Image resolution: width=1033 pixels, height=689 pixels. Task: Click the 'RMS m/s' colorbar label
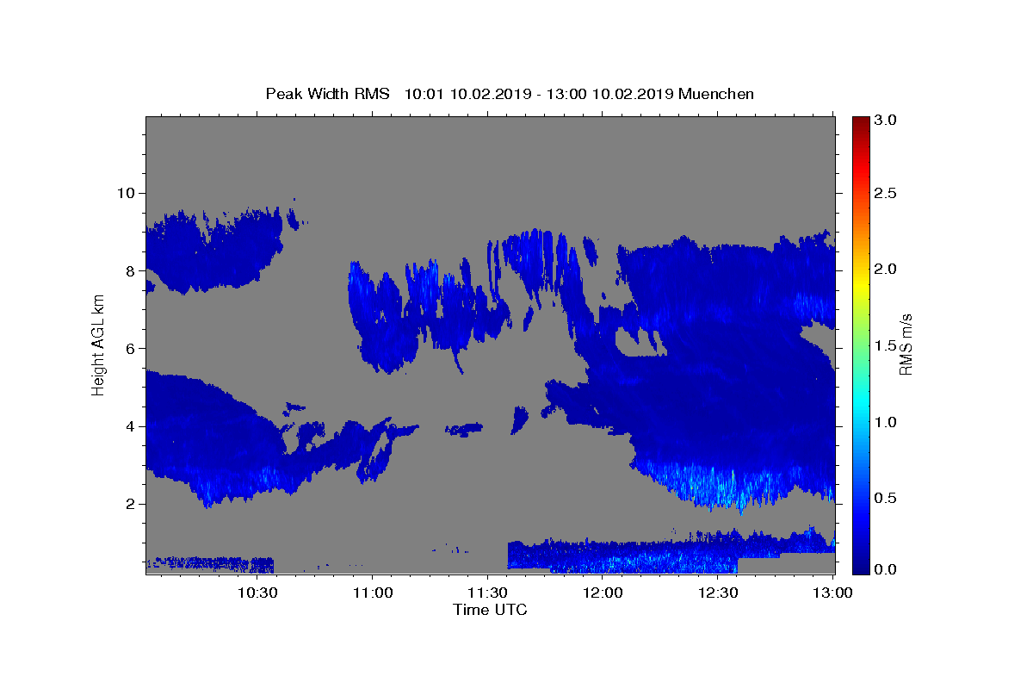pos(905,344)
